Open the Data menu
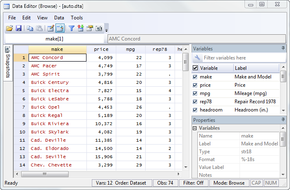The height and width of the screenshot is (190, 290). pyautogui.click(x=59, y=18)
